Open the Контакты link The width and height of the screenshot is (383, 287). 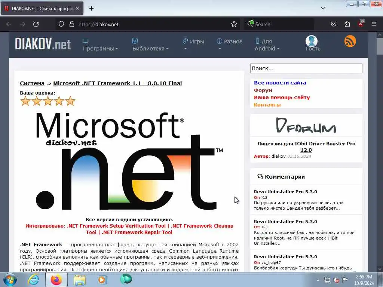point(267,105)
